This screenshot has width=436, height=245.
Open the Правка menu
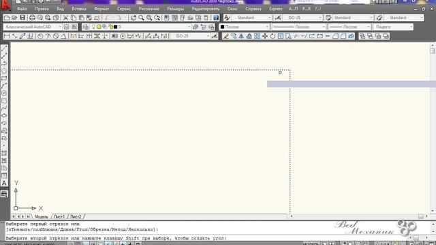pyautogui.click(x=42, y=9)
